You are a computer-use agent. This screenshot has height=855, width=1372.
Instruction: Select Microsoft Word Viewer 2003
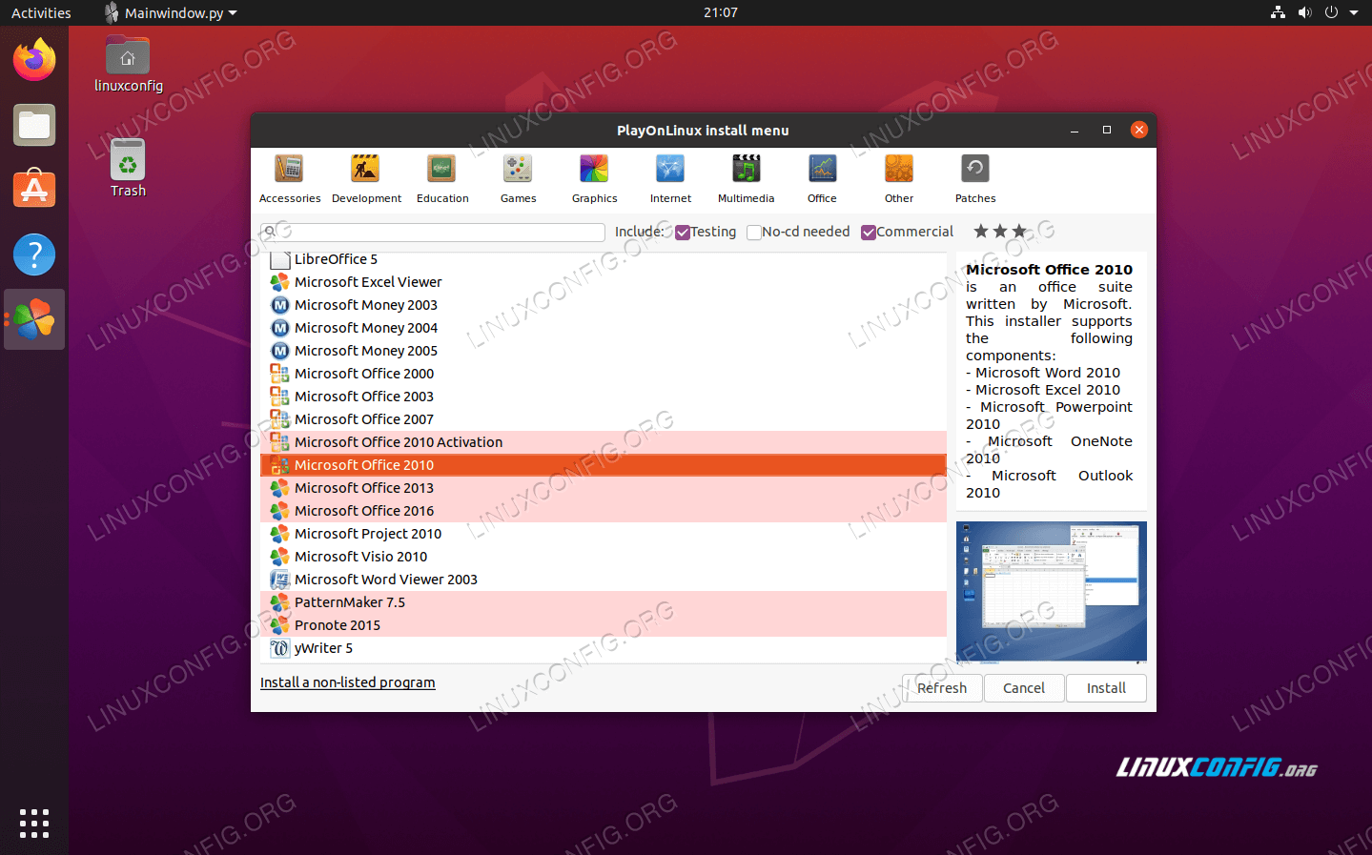604,580
